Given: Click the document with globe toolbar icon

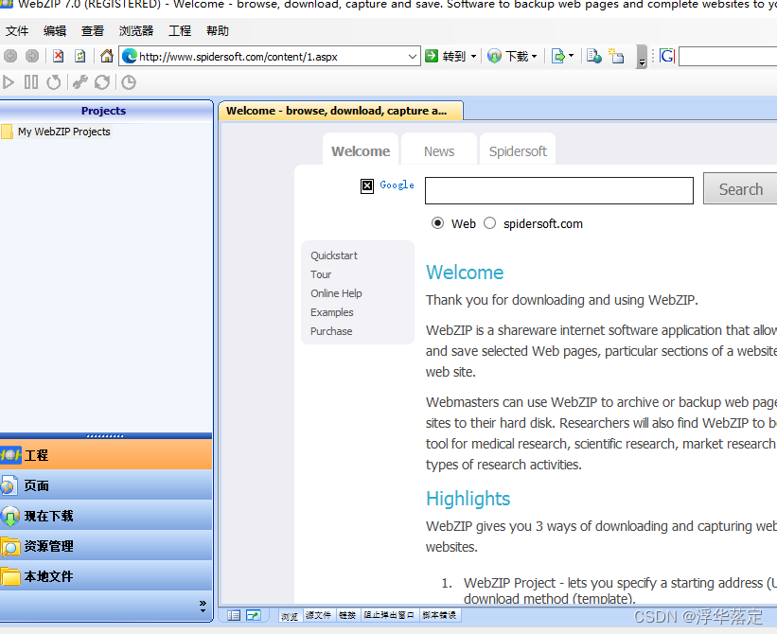Looking at the screenshot, I should coord(593,56).
